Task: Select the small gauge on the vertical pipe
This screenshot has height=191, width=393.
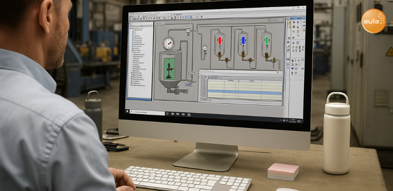Action: 205,48
